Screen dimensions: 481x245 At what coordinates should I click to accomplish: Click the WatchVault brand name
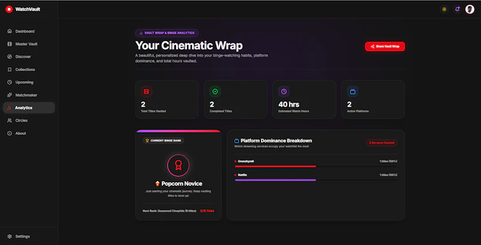click(28, 9)
